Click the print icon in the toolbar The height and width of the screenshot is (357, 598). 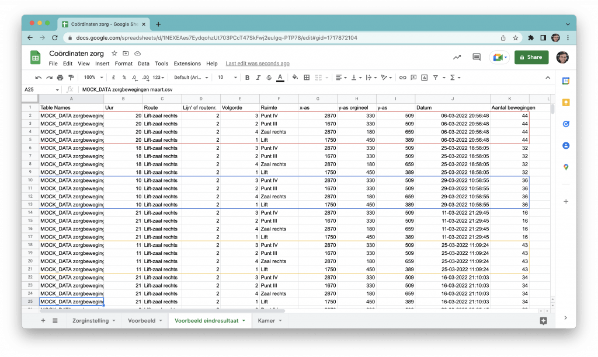coord(60,78)
